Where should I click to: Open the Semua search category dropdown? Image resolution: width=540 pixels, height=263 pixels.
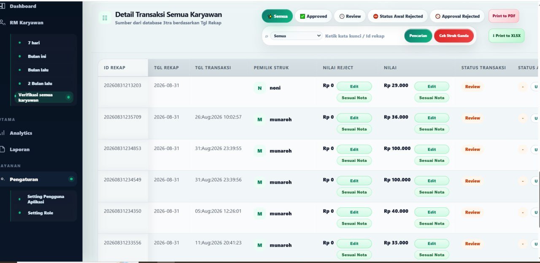pyautogui.click(x=296, y=36)
